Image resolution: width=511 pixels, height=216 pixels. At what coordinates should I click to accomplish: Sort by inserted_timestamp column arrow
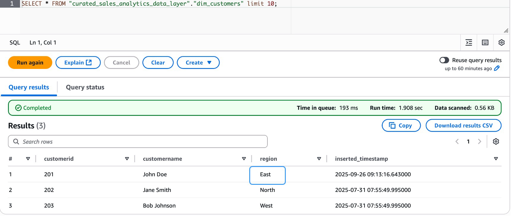(x=496, y=159)
